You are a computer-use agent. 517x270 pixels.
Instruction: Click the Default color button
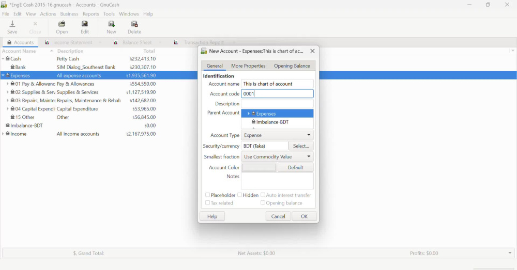pos(295,167)
